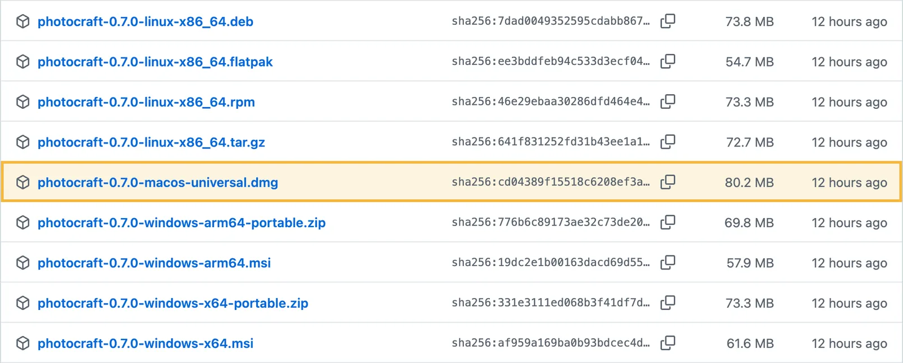This screenshot has height=363, width=903.
Task: Click '12 hours ago' in linux-x86_64.flatpak row
Action: click(x=849, y=61)
